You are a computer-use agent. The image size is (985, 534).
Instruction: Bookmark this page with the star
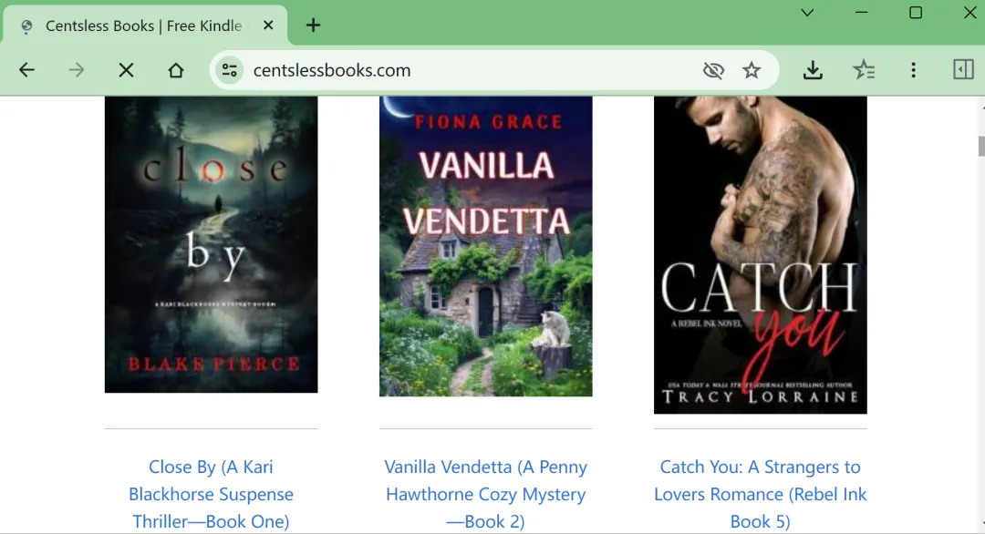(x=752, y=69)
